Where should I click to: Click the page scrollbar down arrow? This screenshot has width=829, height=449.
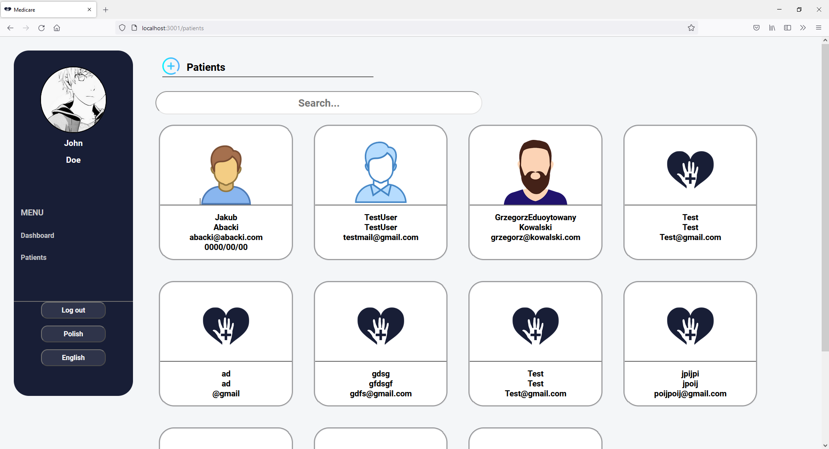[x=825, y=445]
